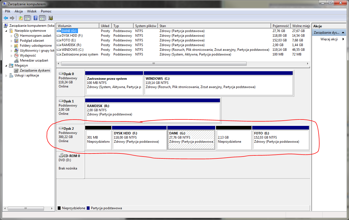Screen dimensions: 349x220
Task: Open the Widok menu
Action: (32, 11)
